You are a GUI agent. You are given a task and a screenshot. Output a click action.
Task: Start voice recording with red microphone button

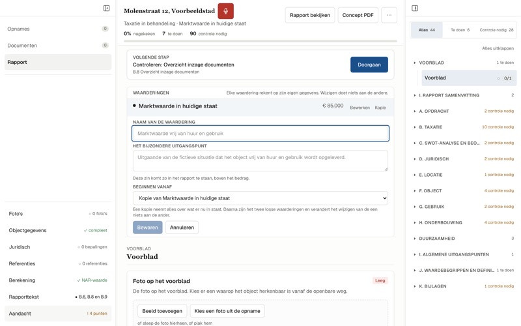225,11
